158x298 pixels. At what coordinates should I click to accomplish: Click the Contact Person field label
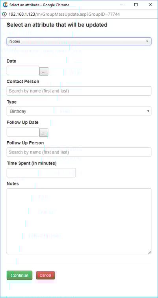tap(23, 81)
